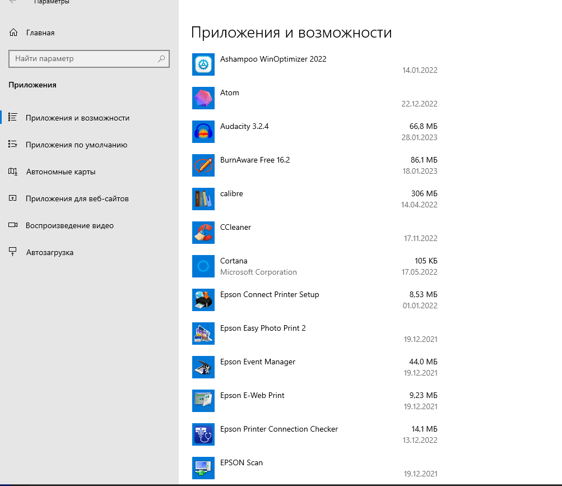Click the 22.12.2022 date for Atom

(419, 104)
